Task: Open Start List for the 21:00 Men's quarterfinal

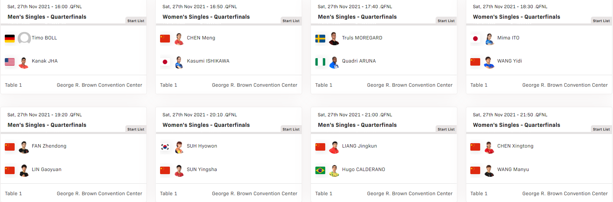Action: 446,129
